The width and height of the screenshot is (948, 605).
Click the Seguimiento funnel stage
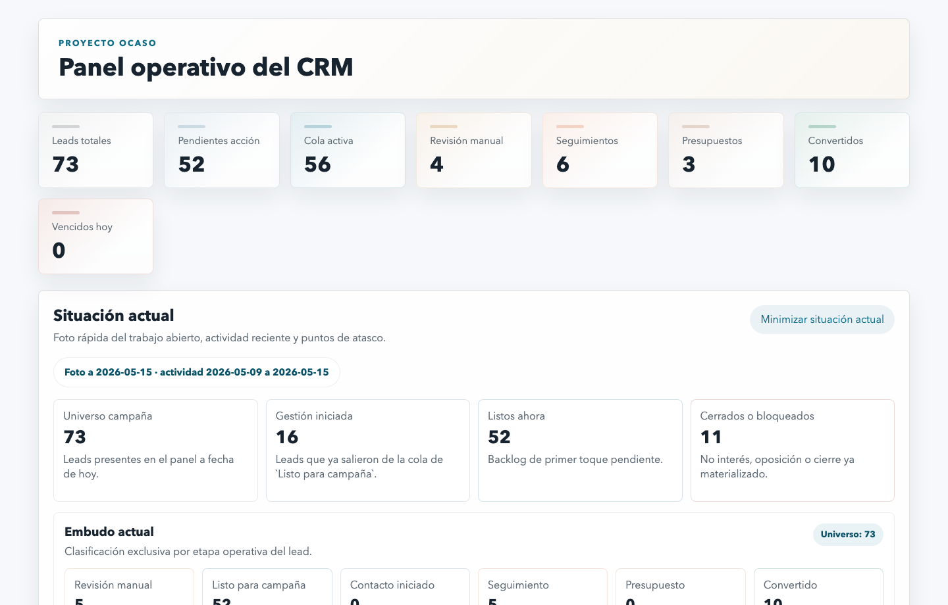point(542,587)
